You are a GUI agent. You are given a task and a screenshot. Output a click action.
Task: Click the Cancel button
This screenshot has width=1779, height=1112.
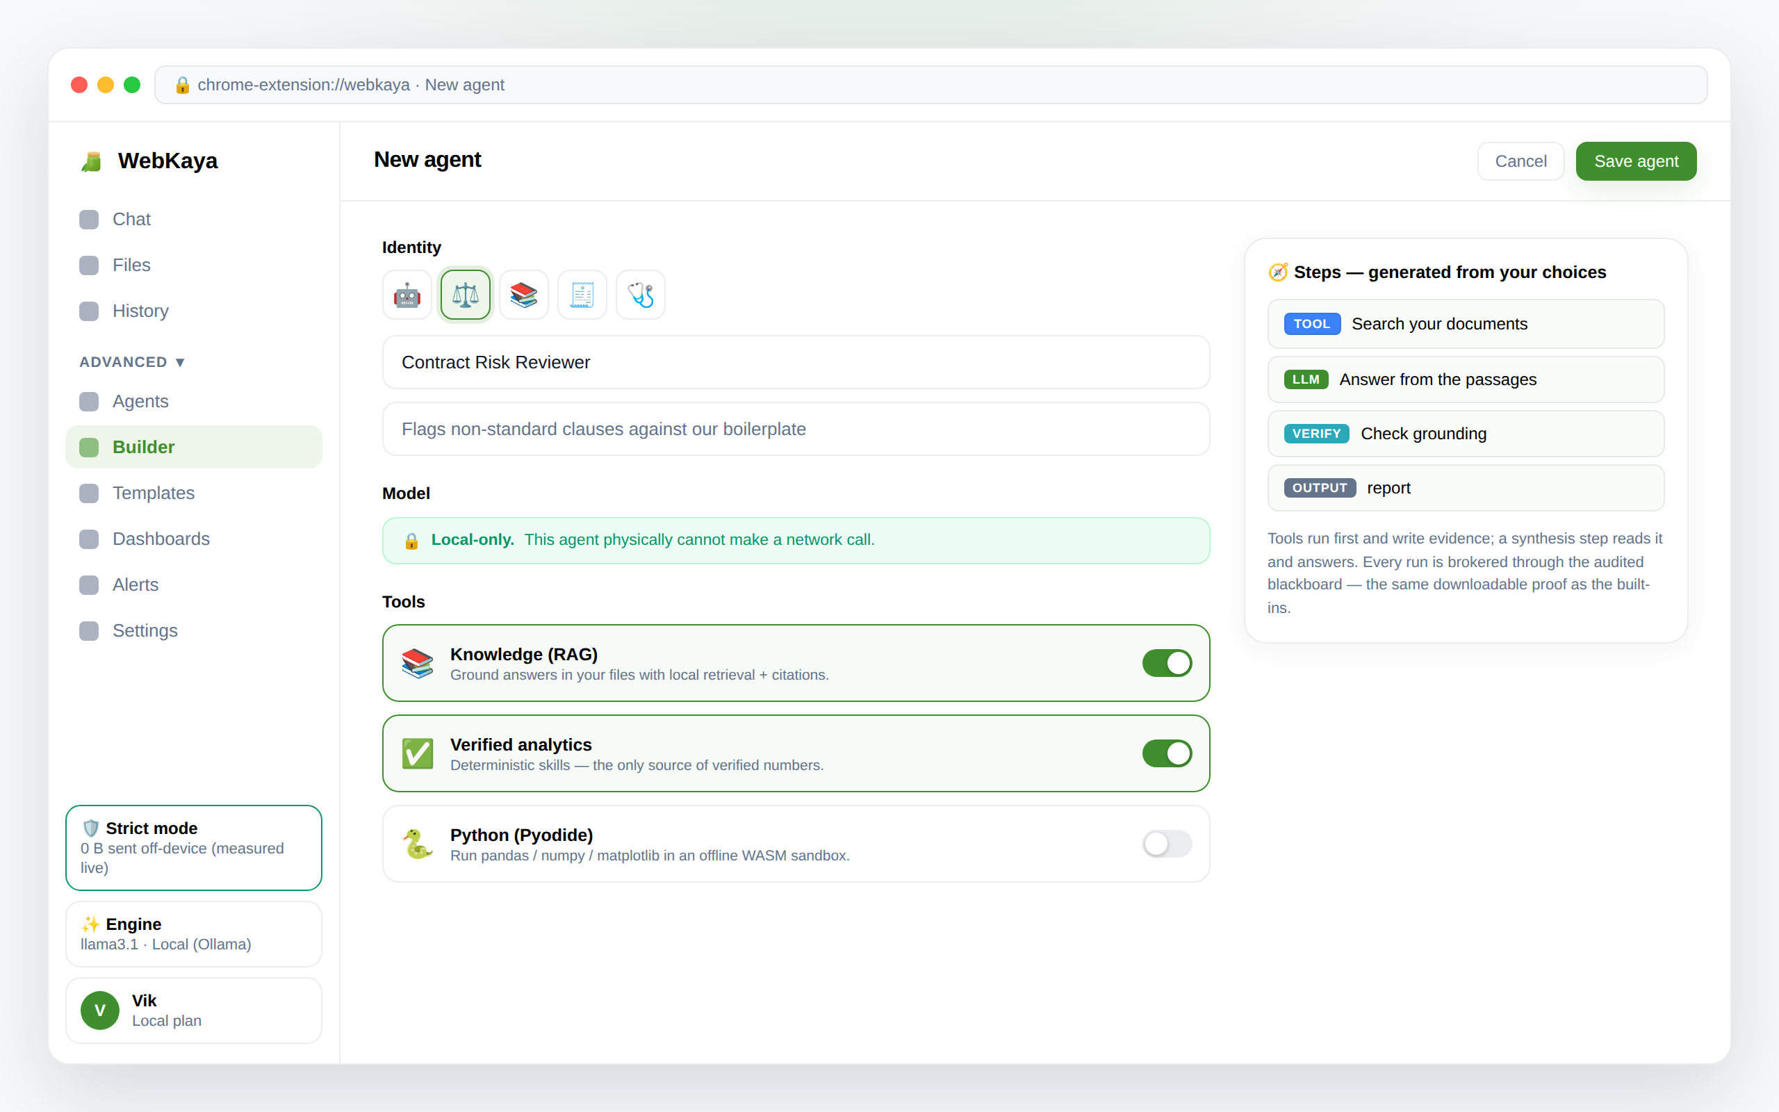pyautogui.click(x=1520, y=161)
